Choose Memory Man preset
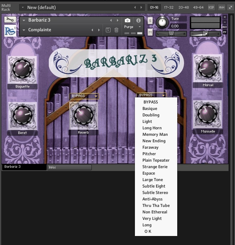Viewport: 235px width, 245px height. pos(156,134)
